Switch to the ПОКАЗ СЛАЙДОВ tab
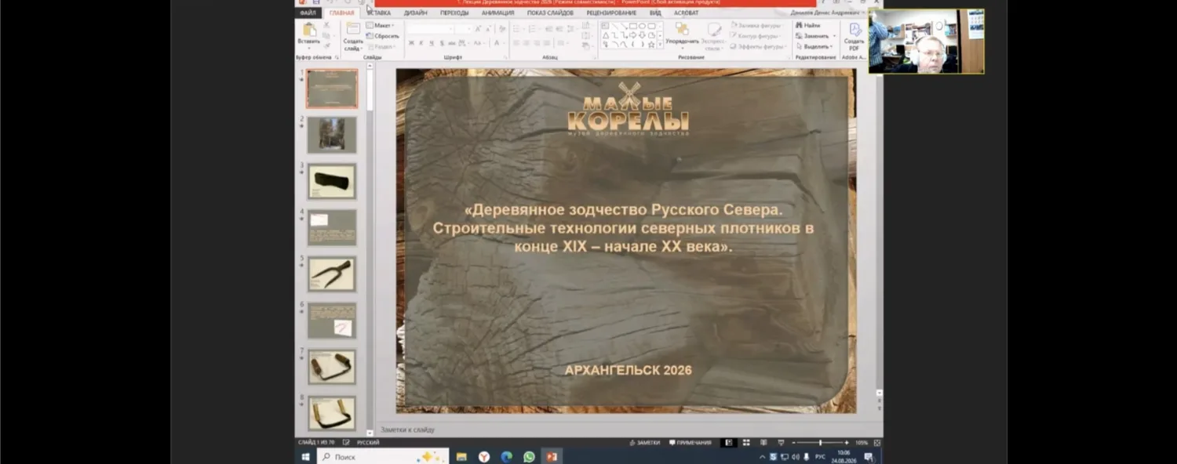The height and width of the screenshot is (464, 1177). [x=550, y=13]
